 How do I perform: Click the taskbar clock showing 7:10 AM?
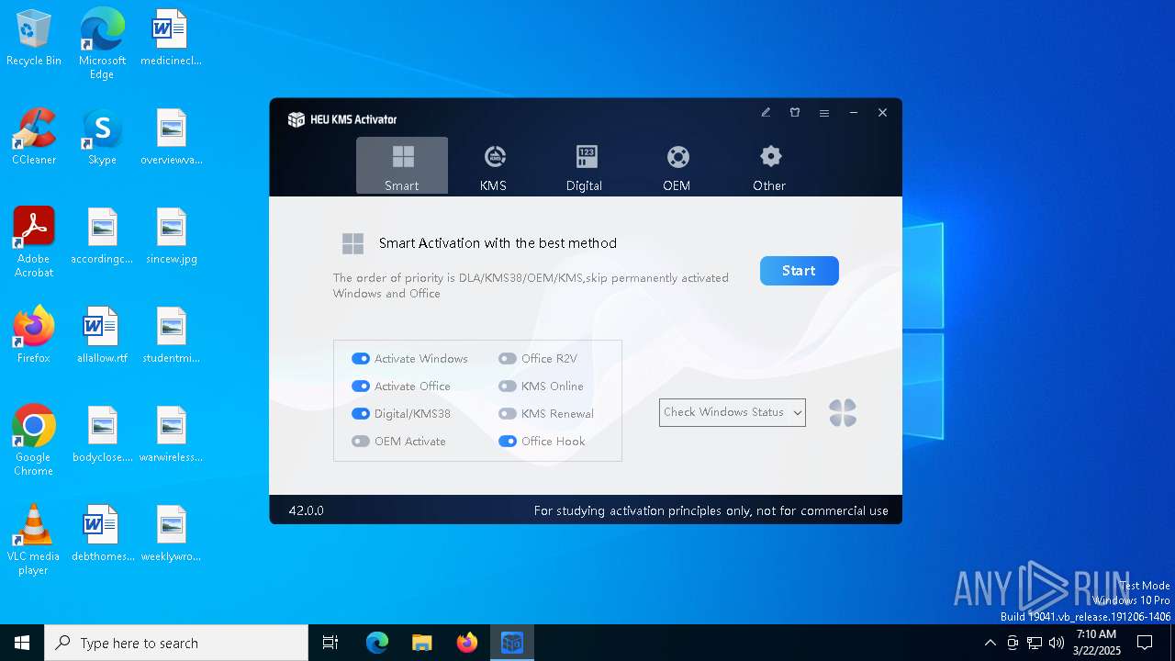coord(1096,643)
